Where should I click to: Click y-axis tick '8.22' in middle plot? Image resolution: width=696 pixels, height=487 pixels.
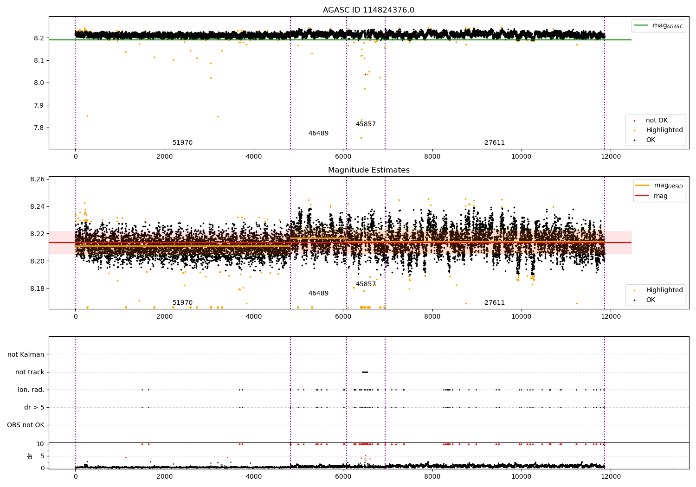tap(37, 234)
